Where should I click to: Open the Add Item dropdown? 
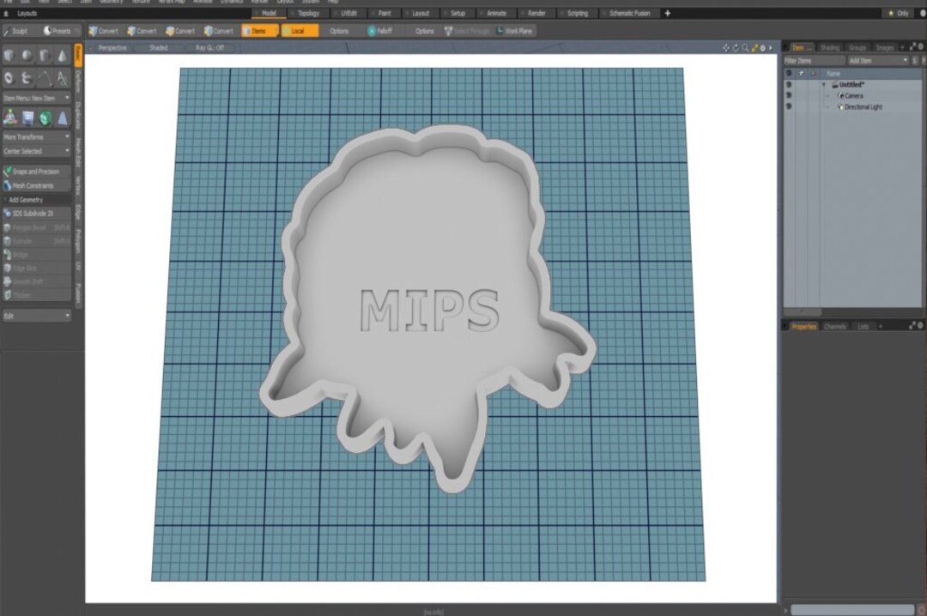[858, 60]
